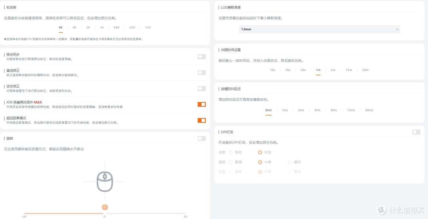Set sleep time to 50s

click(x=303, y=70)
